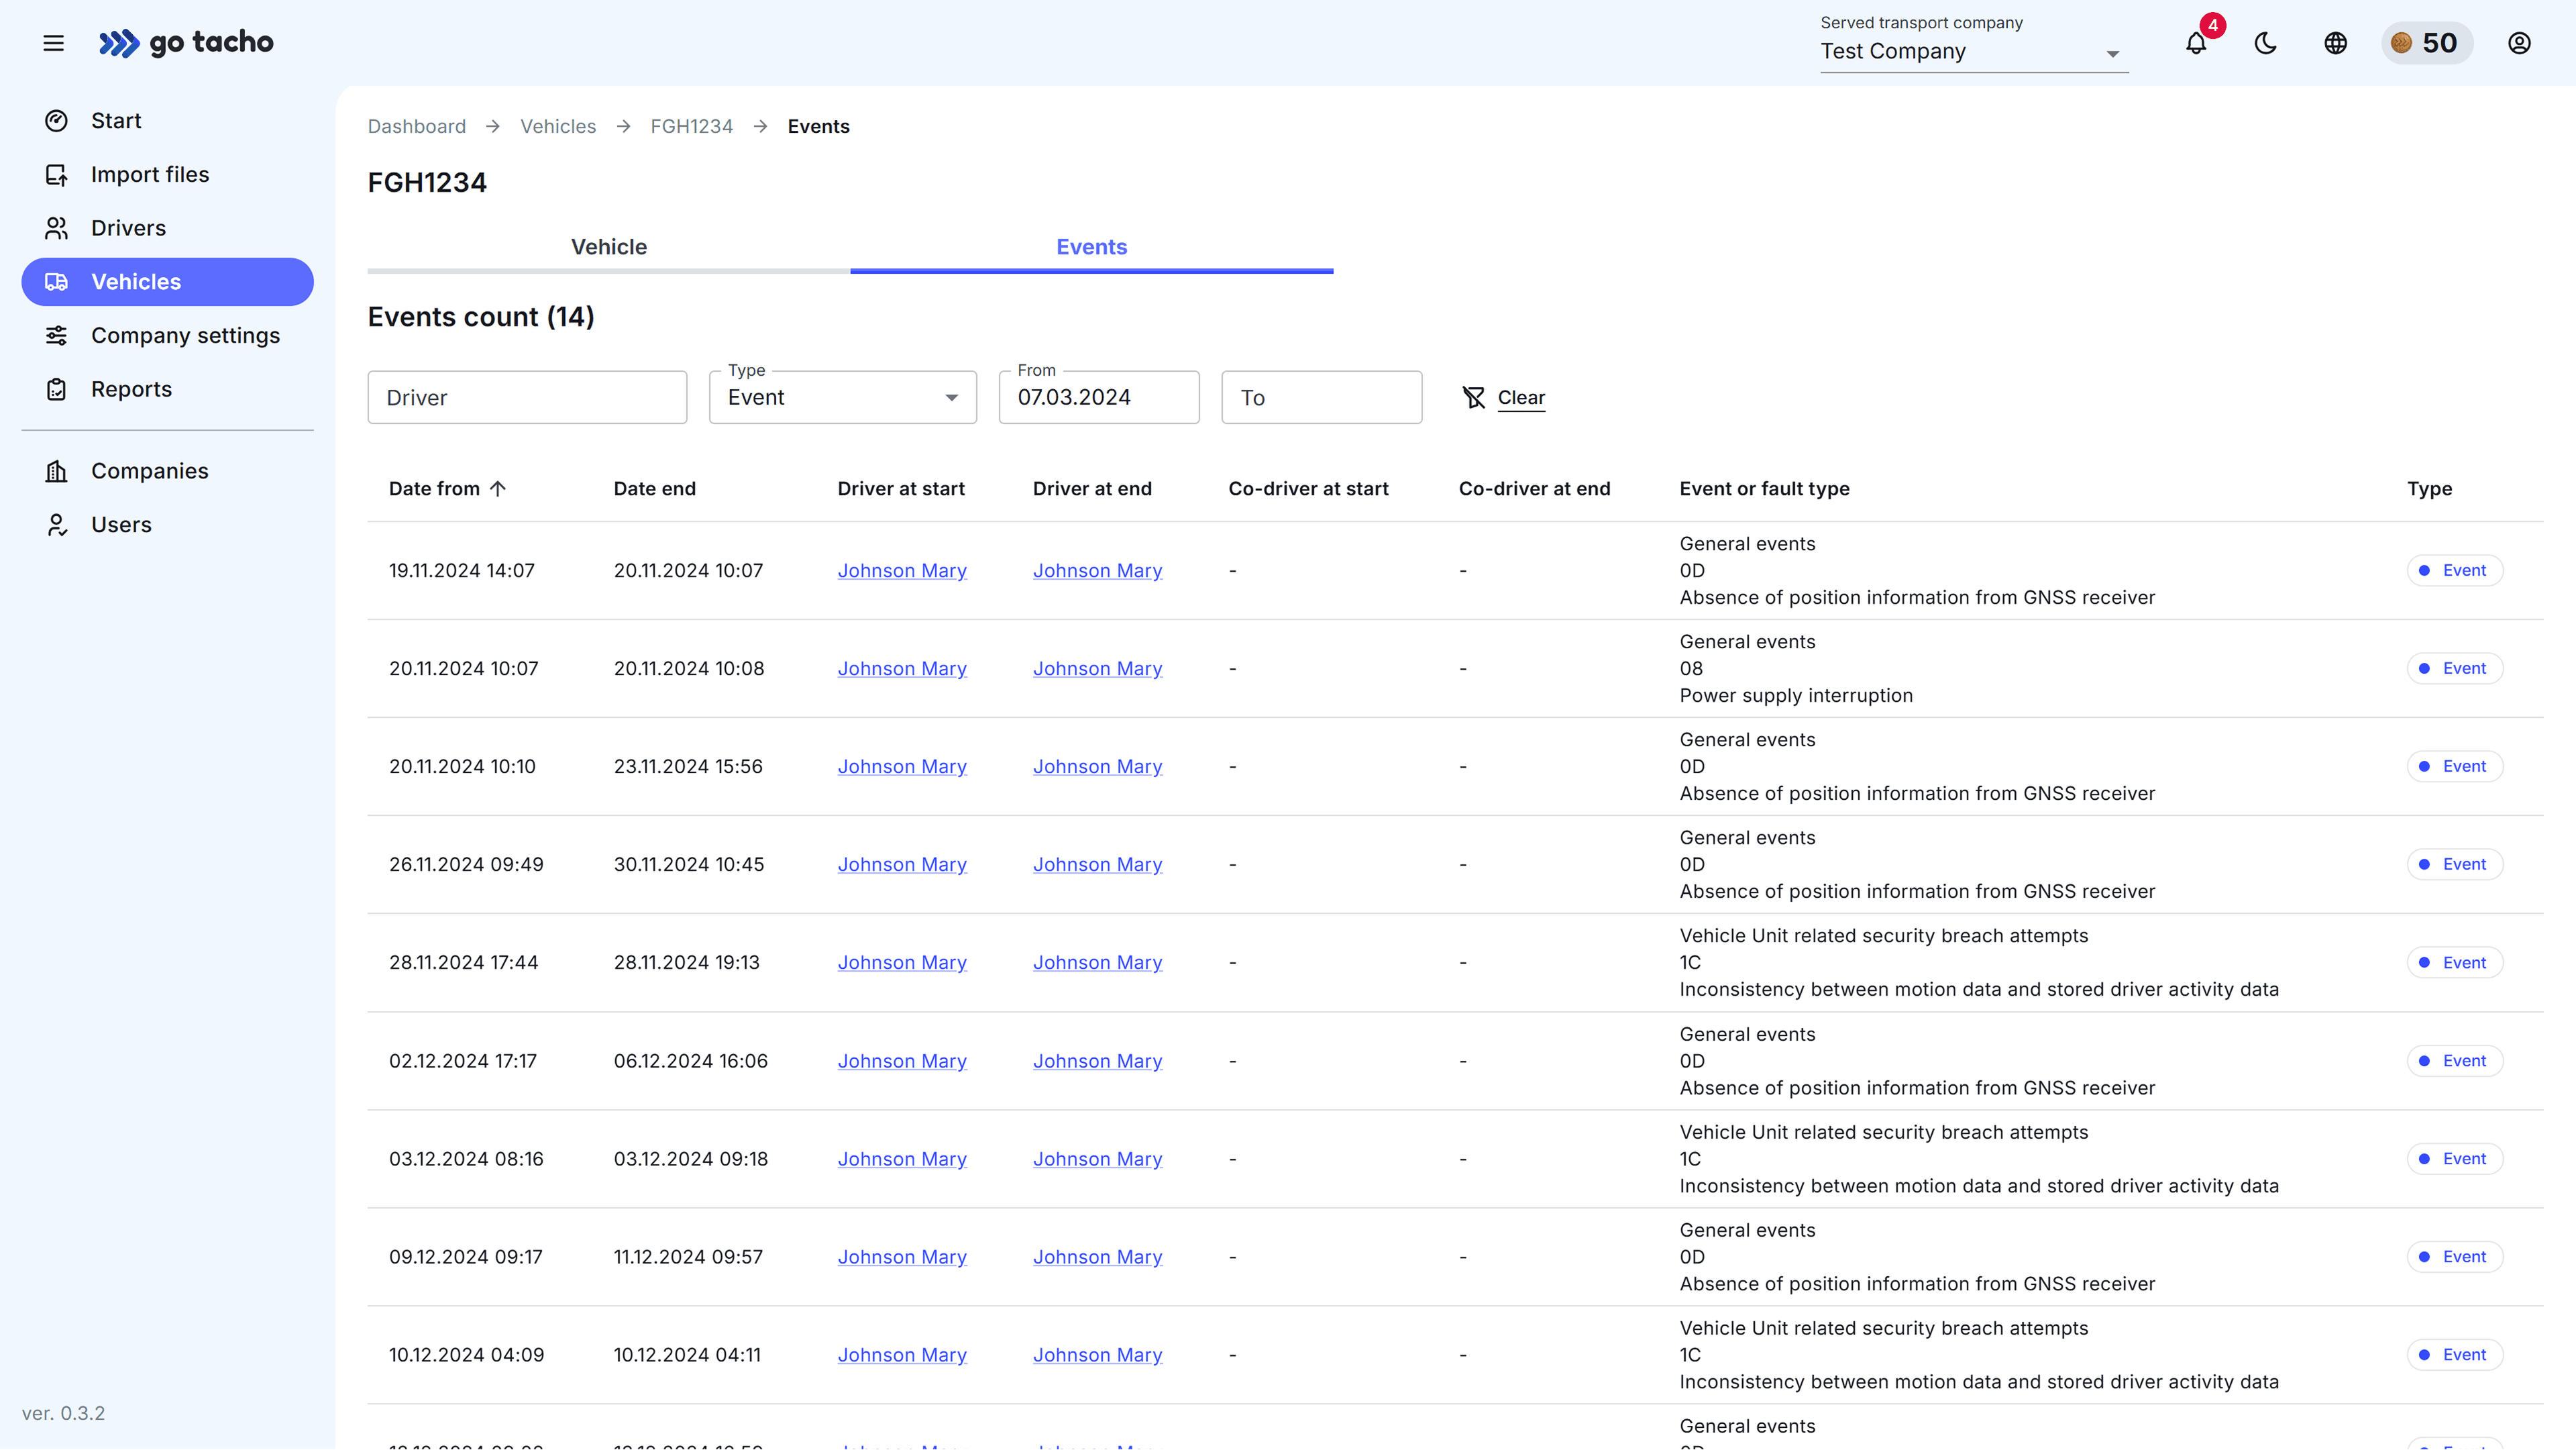Open the language globe icon
Image resolution: width=2576 pixels, height=1450 pixels.
coord(2336,43)
